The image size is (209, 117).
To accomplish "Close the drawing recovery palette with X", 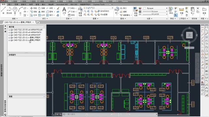I will (x=5, y=26).
